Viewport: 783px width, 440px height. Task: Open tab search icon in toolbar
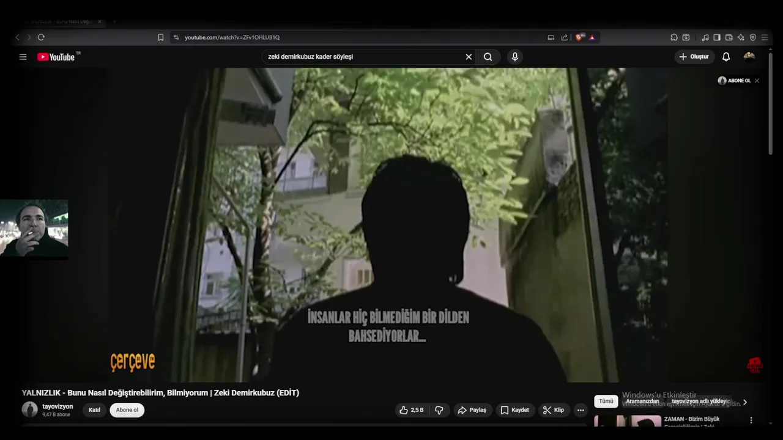point(686,37)
